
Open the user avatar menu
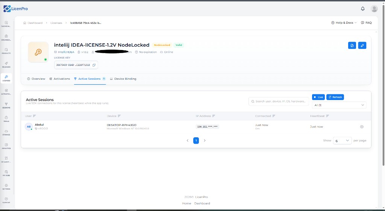(x=374, y=9)
